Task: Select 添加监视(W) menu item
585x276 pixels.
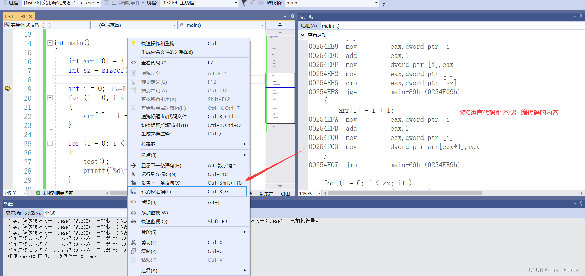Action: [x=189, y=213]
